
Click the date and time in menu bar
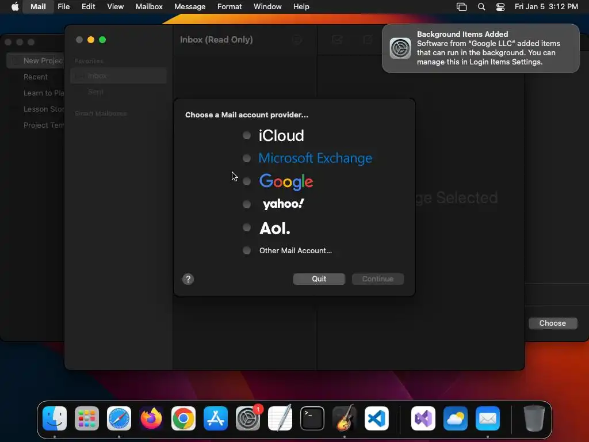(546, 7)
